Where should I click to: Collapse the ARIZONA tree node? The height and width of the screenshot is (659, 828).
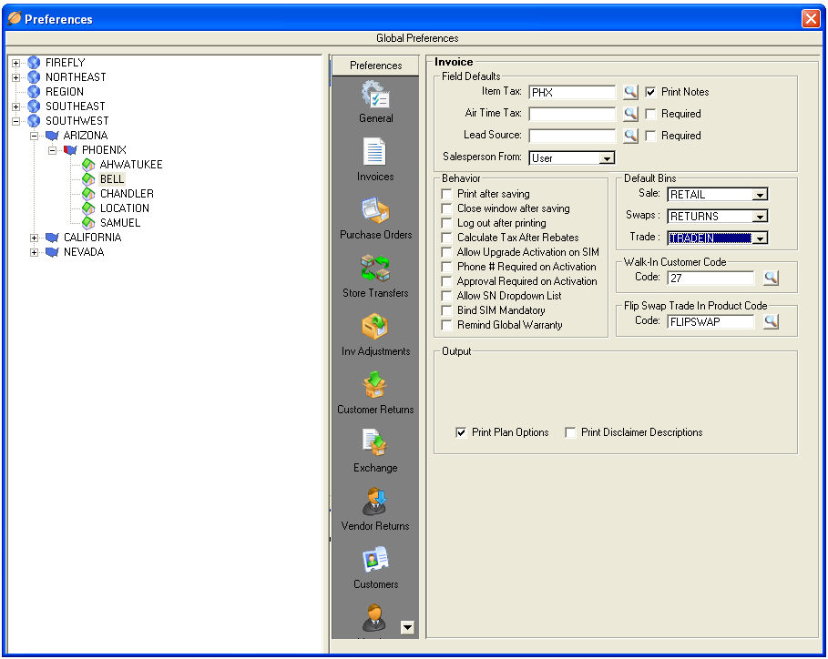coord(35,137)
